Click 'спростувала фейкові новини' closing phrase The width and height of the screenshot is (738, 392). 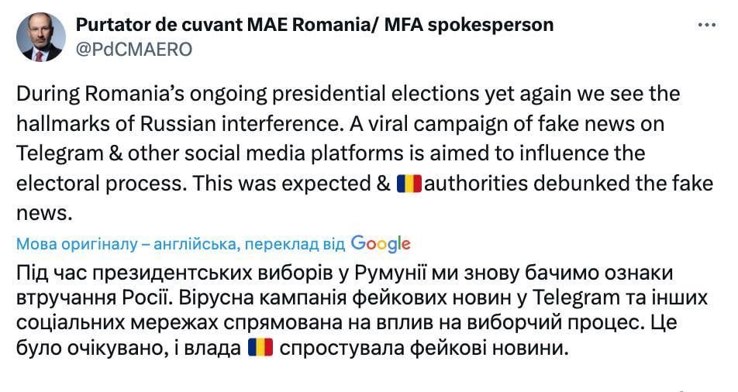click(x=424, y=349)
